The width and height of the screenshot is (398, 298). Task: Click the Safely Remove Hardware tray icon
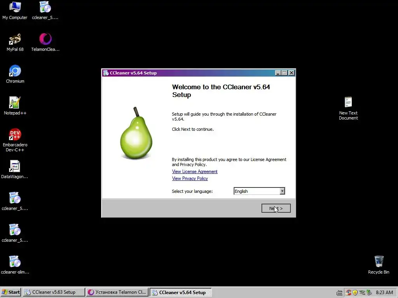[x=362, y=293]
